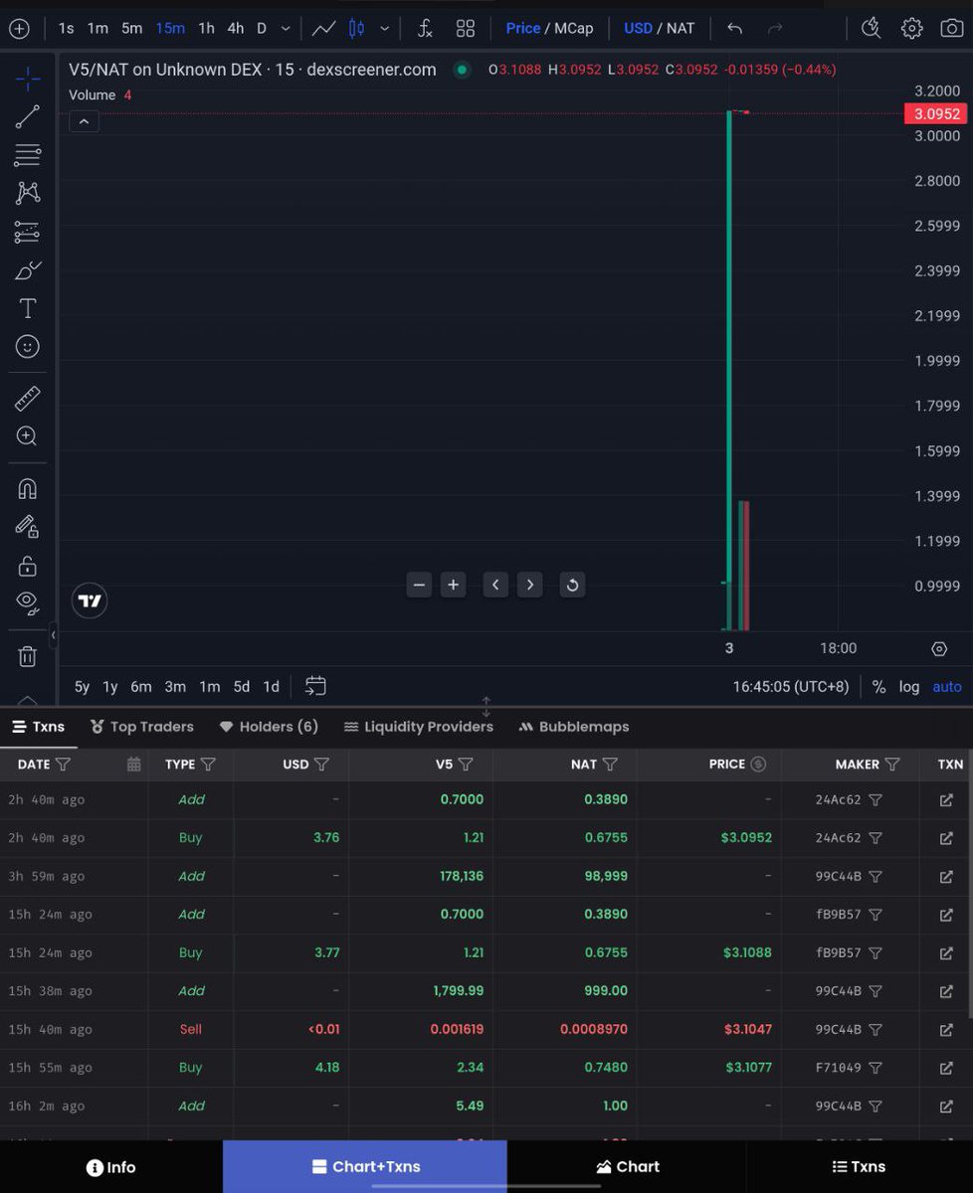The width and height of the screenshot is (973, 1193).
Task: Open the Liquidity Providers tab
Action: 418,727
